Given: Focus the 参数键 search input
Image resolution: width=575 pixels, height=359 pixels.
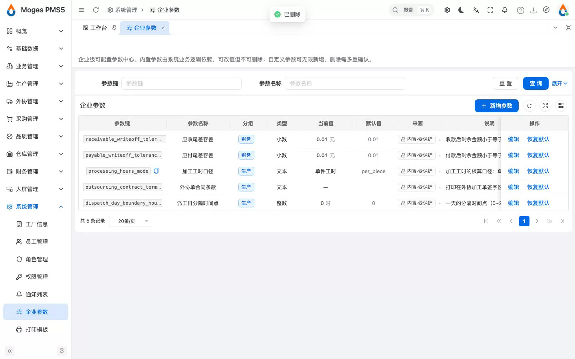Looking at the screenshot, I should point(181,83).
